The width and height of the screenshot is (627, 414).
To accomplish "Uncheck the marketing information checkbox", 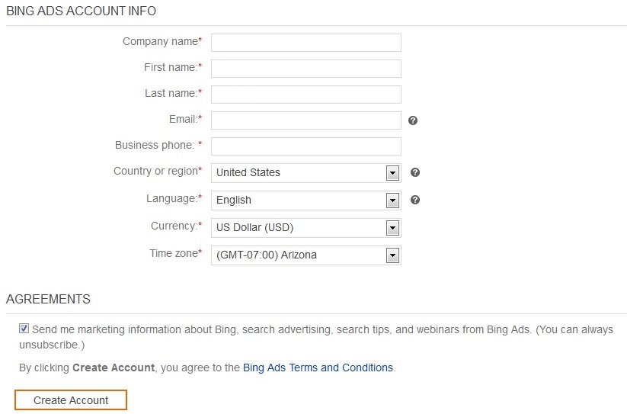I will pos(24,329).
